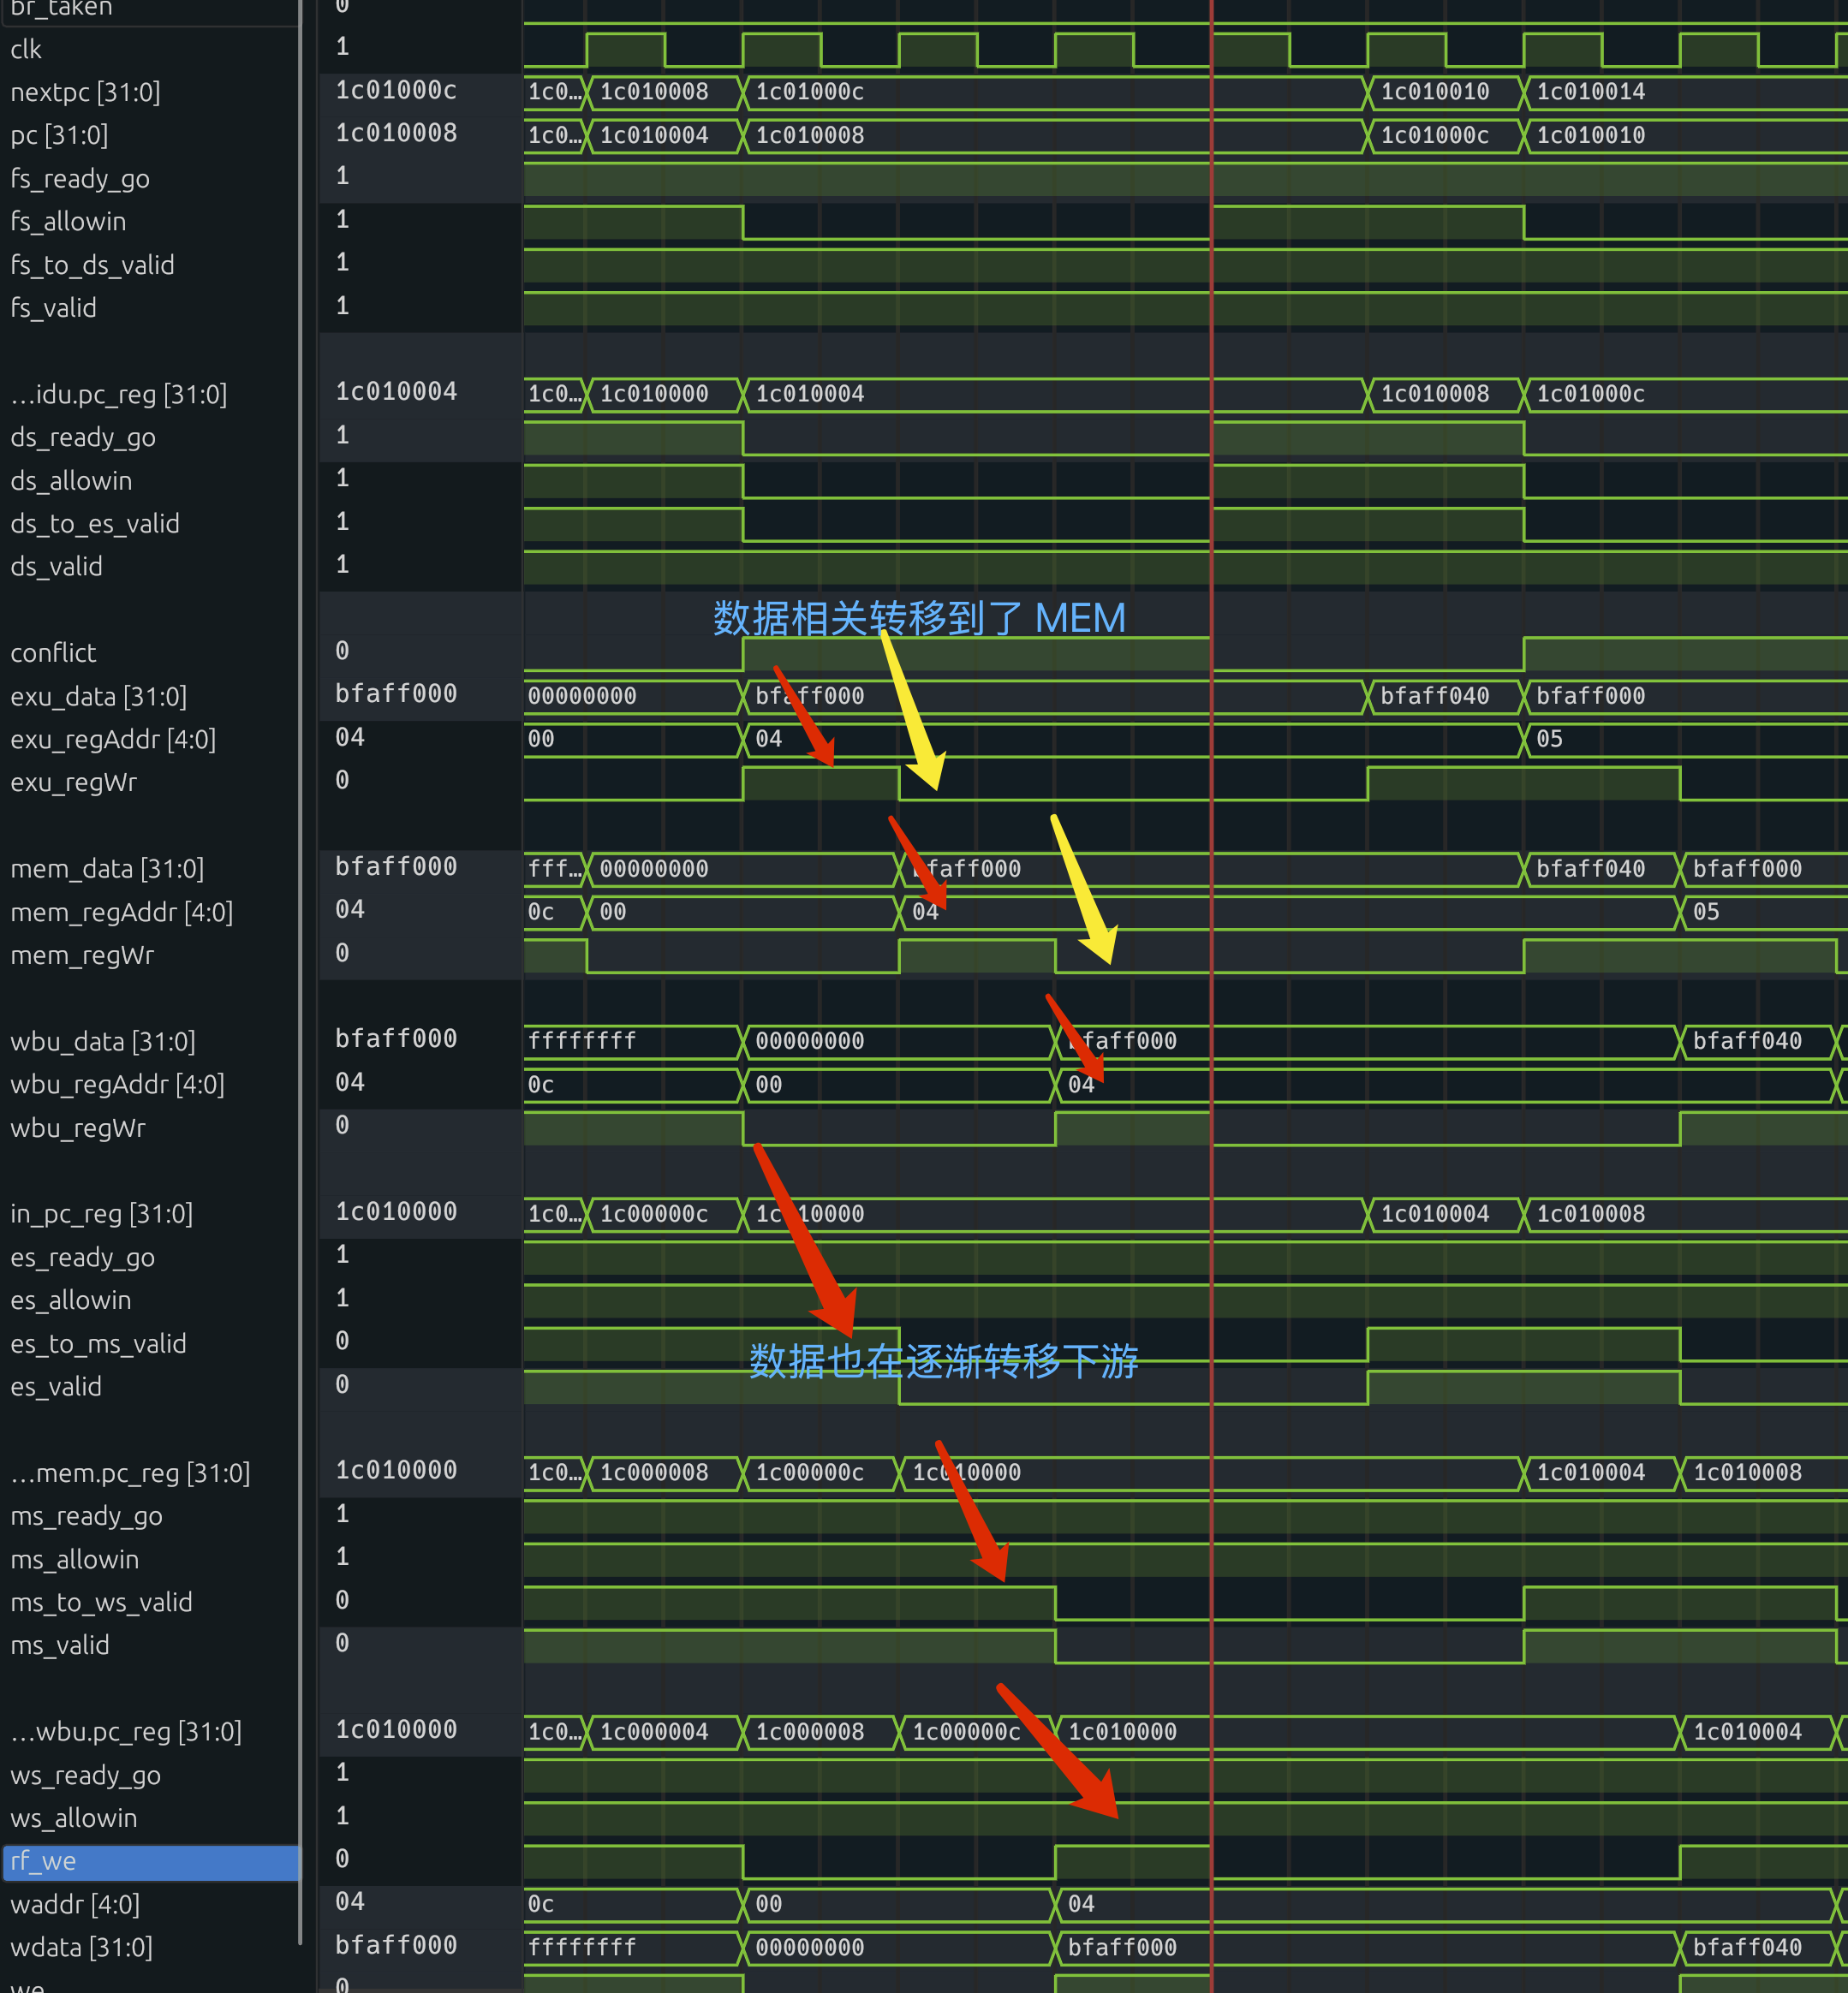Select es_to_ms_valid signal
1848x1993 pixels.
coord(98,1343)
